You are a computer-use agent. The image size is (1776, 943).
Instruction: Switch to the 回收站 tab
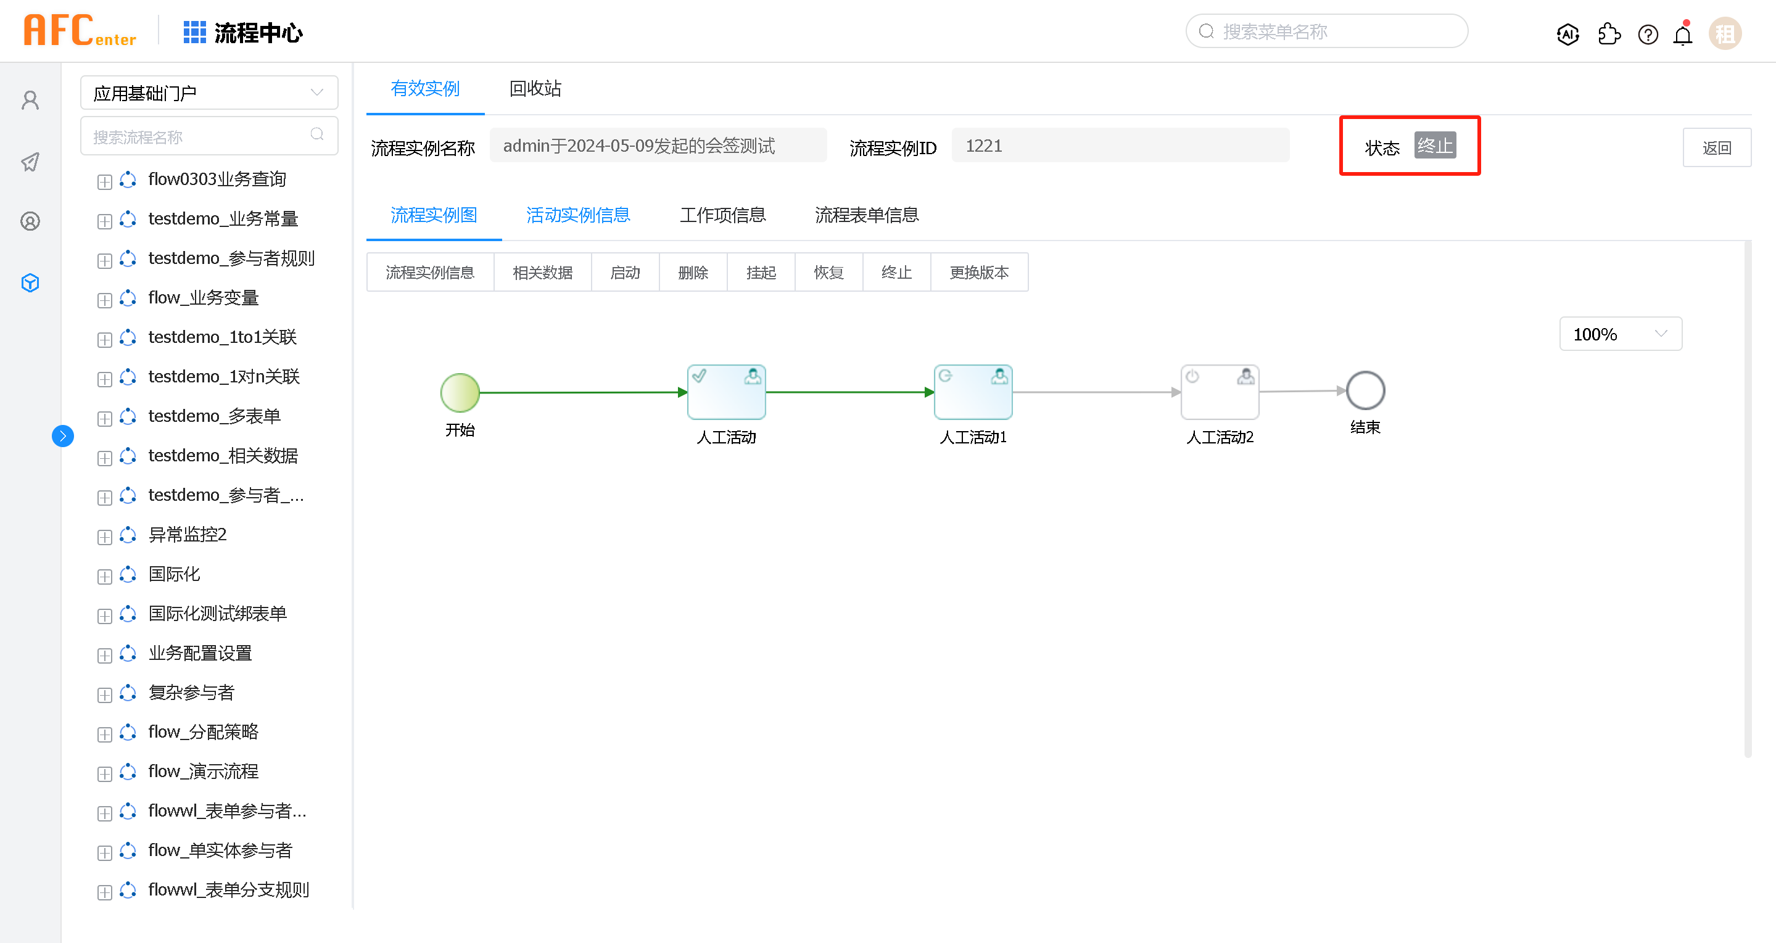point(534,88)
